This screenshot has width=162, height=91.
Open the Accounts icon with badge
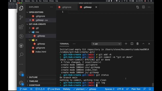coord(21,74)
